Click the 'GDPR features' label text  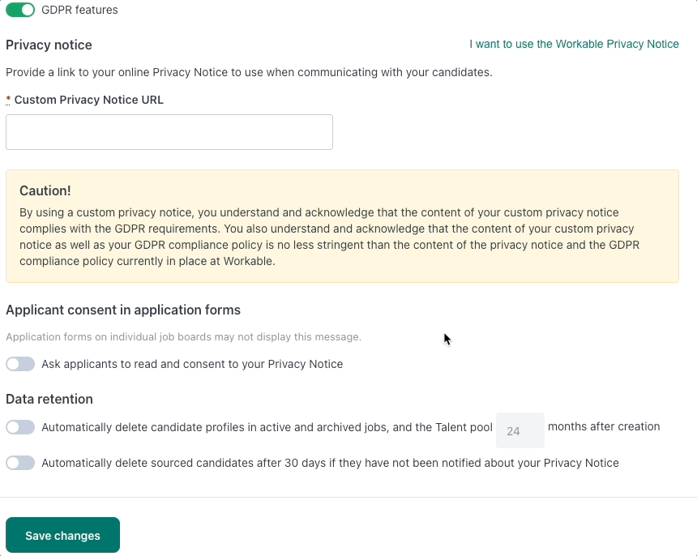coord(79,10)
